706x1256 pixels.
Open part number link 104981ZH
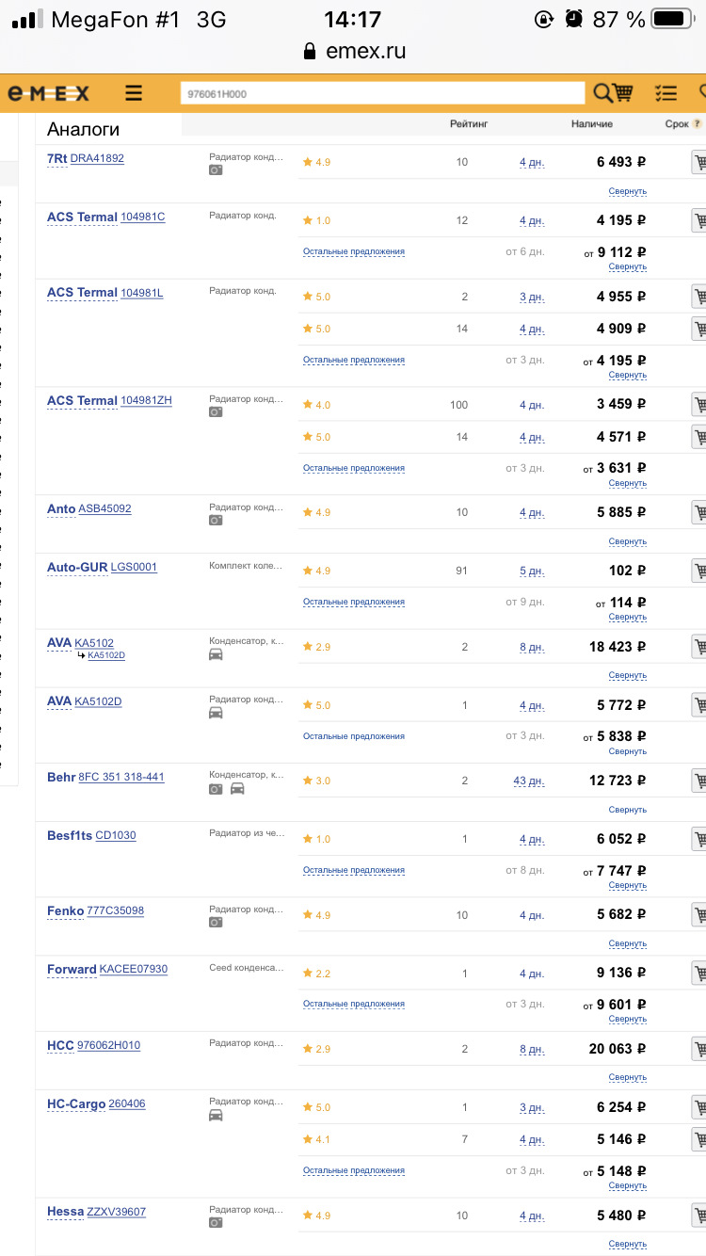point(146,401)
